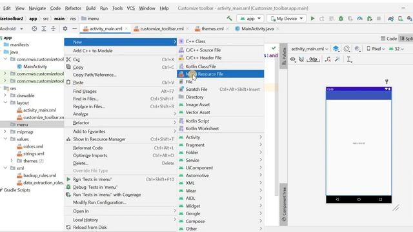Open the Tools menu
This screenshot has height=232, width=413.
click(117, 8)
